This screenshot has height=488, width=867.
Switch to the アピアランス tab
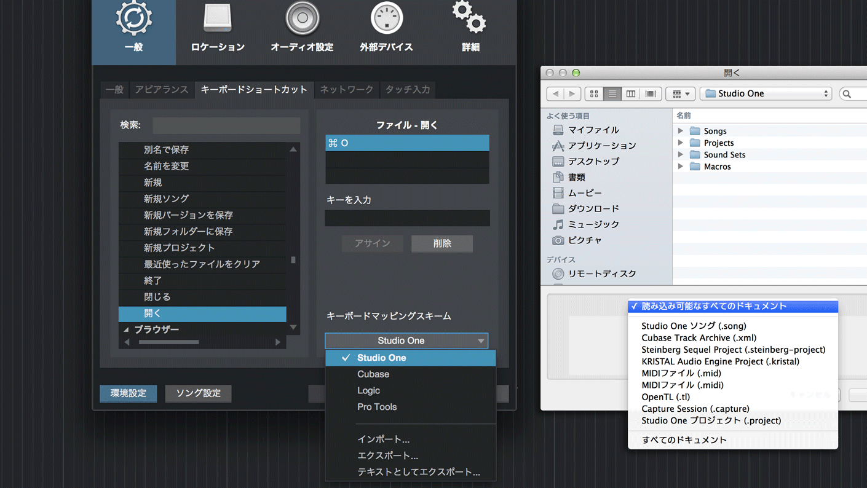coord(162,90)
